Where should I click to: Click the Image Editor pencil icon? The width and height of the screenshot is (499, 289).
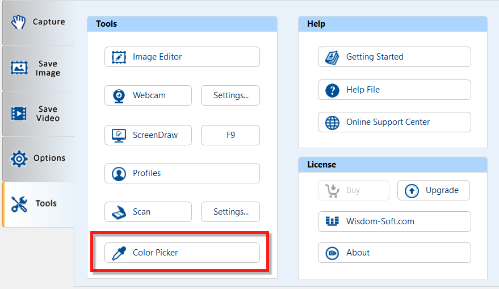coord(119,57)
